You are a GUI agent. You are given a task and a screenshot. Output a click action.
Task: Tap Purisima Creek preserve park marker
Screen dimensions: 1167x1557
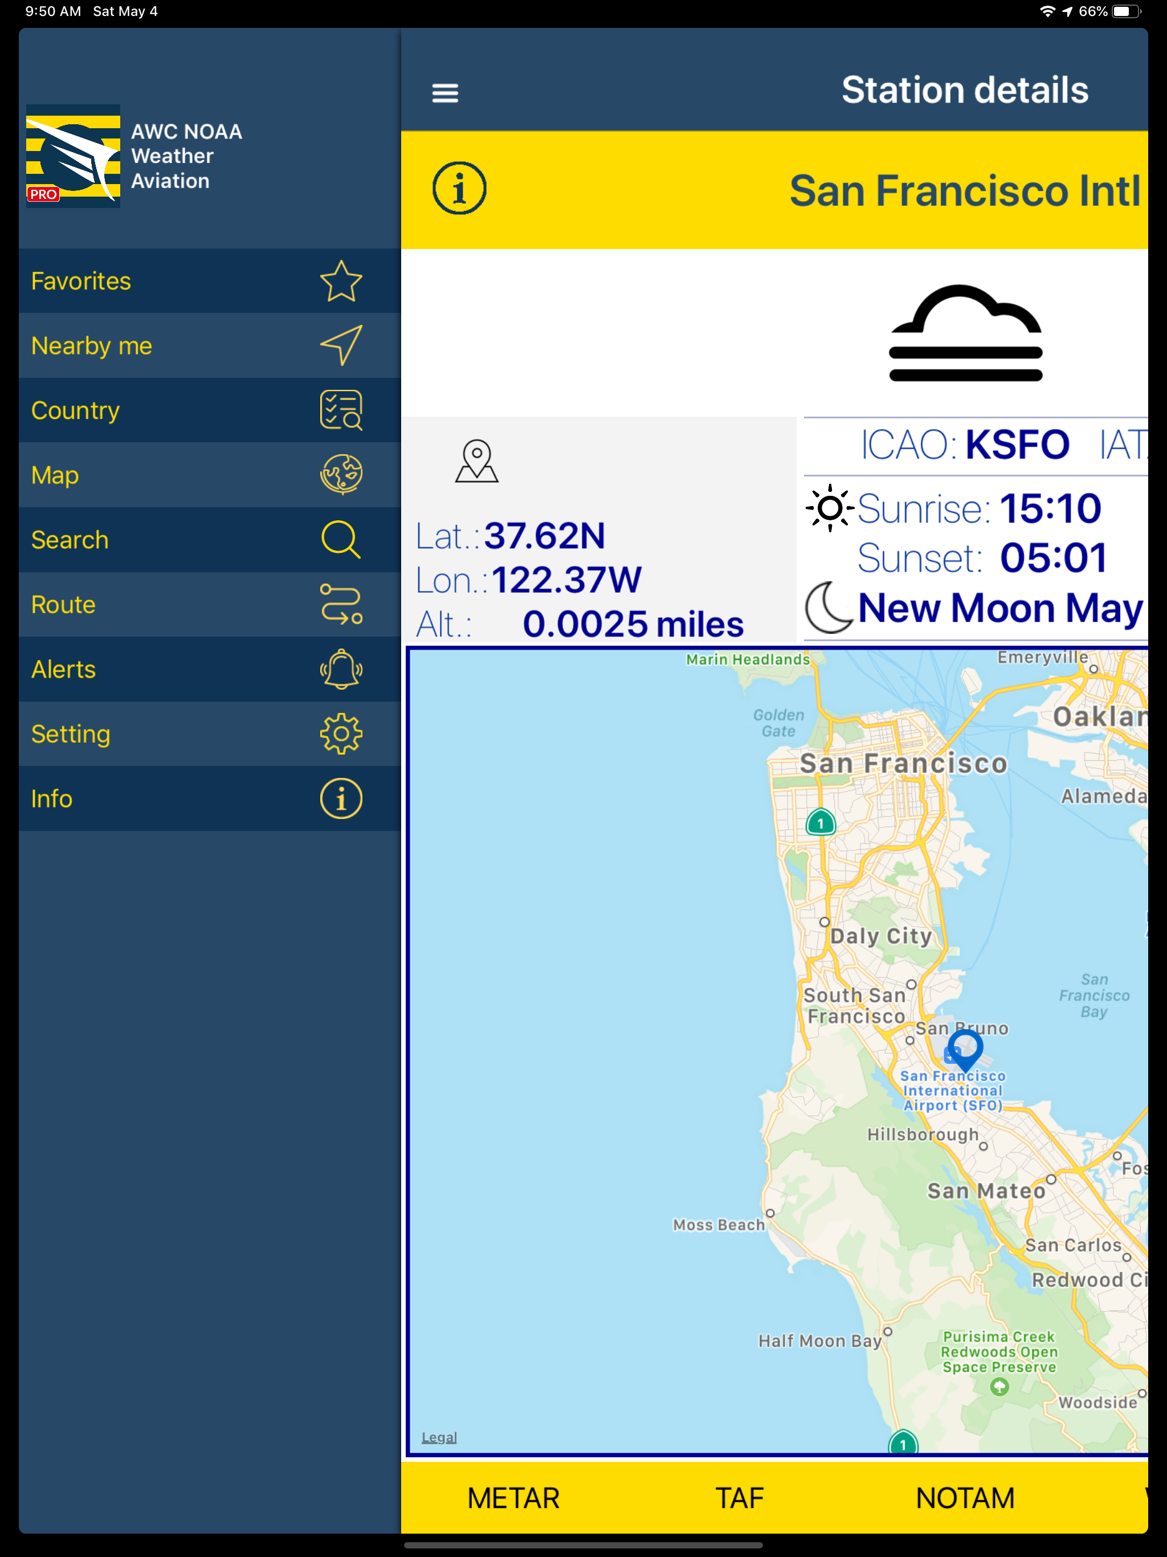coord(999,1387)
